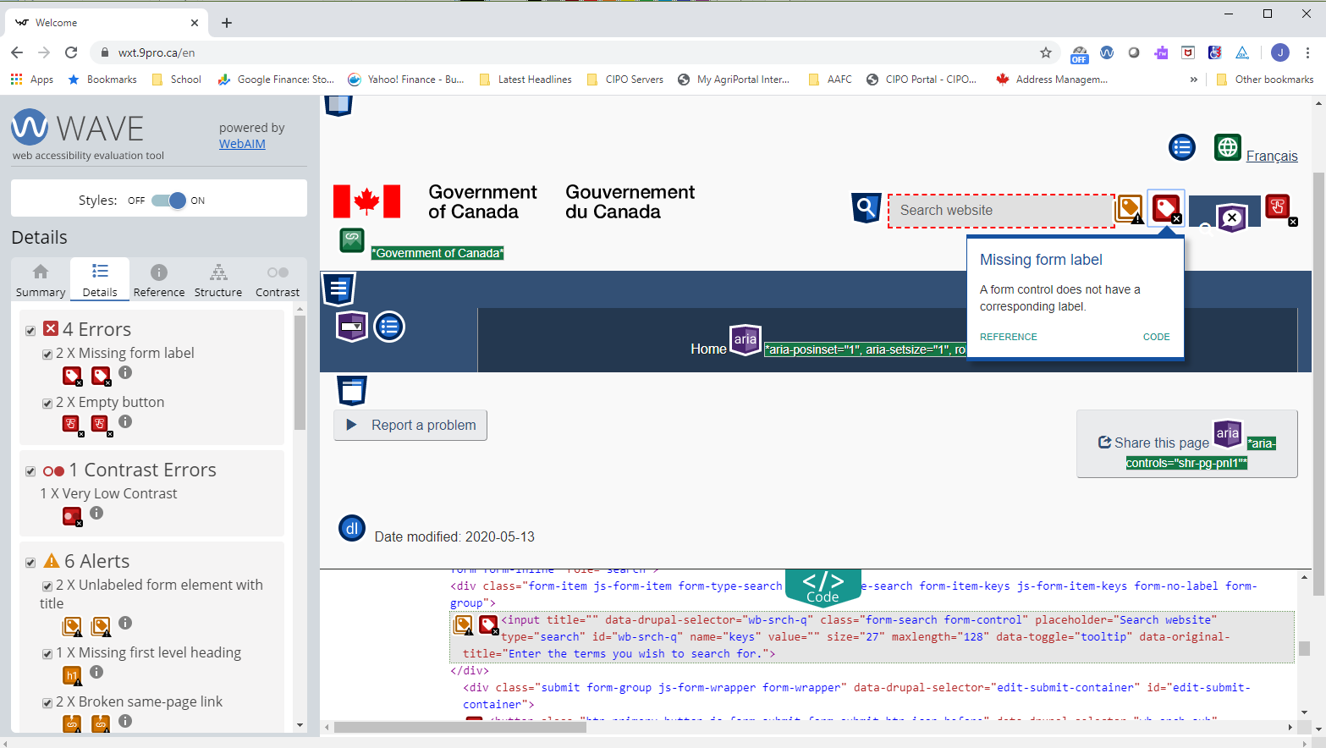Toggle the Missing form label checkbox

[x=47, y=355]
